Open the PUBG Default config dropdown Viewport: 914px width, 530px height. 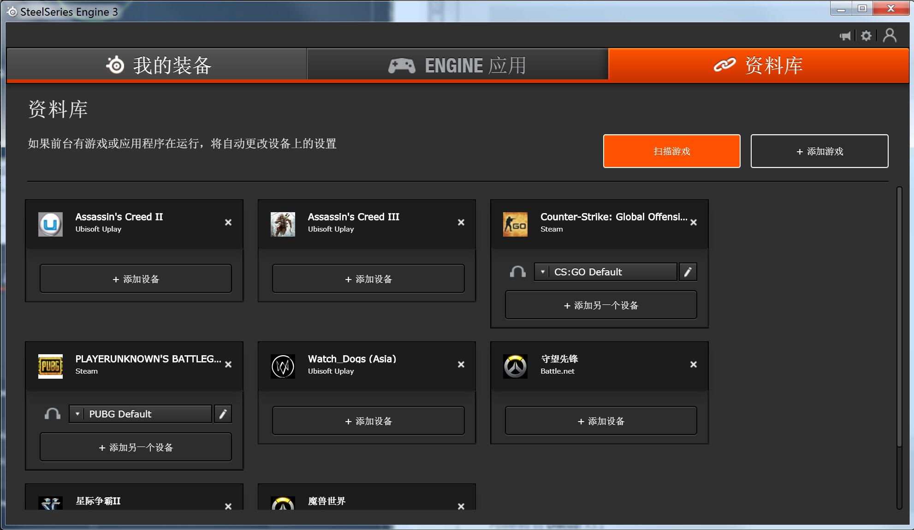click(x=140, y=414)
